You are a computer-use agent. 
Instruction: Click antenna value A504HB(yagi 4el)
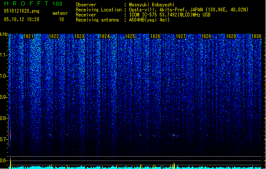coord(149,20)
